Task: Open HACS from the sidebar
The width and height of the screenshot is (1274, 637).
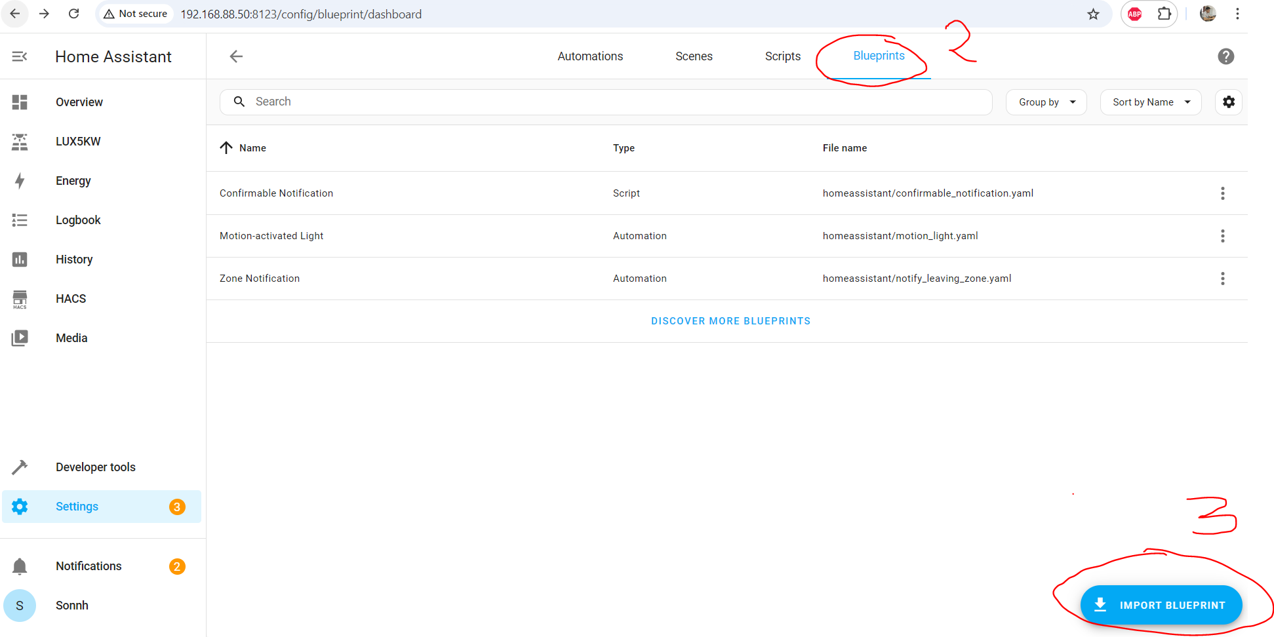Action: (102, 299)
